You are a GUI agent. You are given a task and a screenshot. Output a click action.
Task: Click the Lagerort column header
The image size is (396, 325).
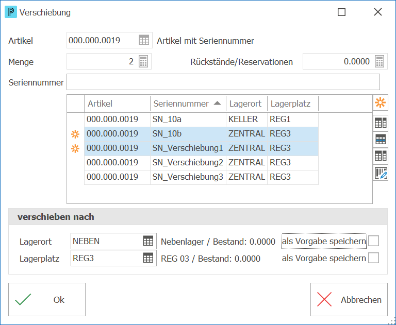pos(246,104)
